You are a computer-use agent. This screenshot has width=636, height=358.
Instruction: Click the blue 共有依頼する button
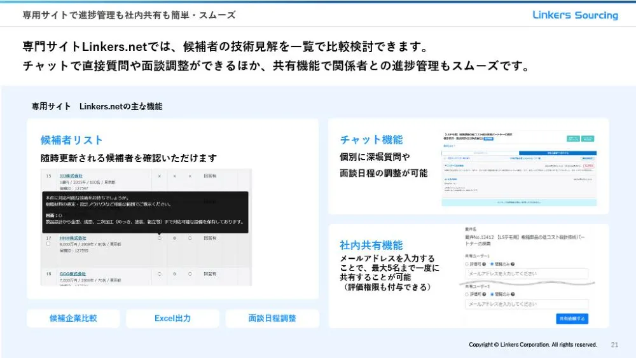(572, 319)
